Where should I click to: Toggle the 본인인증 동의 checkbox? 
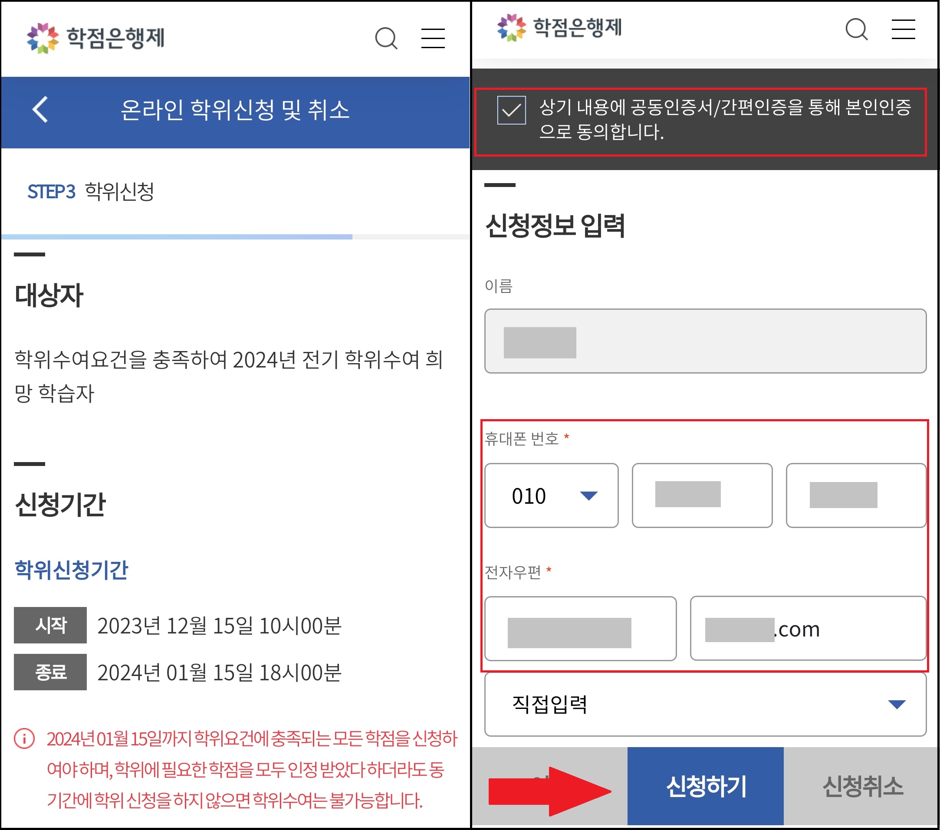511,110
